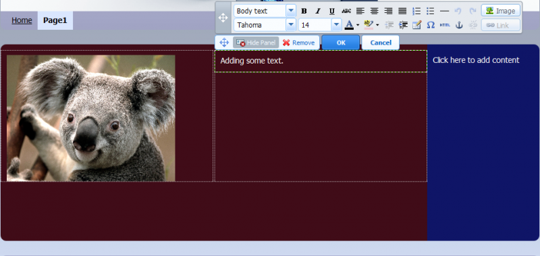The height and width of the screenshot is (256, 540).
Task: Click the Link button
Action: tap(501, 25)
